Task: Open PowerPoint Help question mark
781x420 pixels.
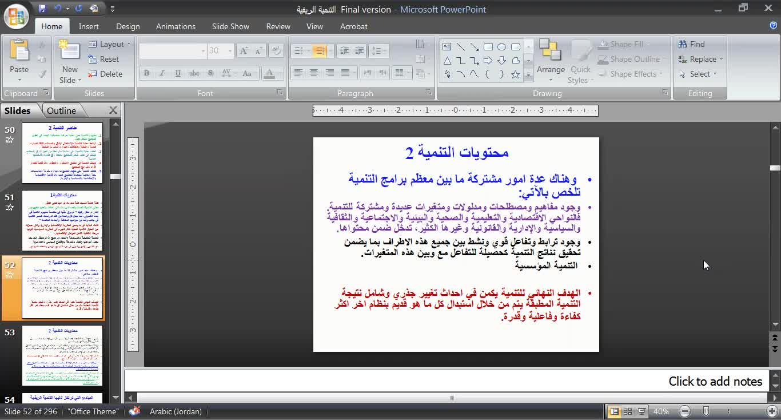Action: click(x=774, y=25)
